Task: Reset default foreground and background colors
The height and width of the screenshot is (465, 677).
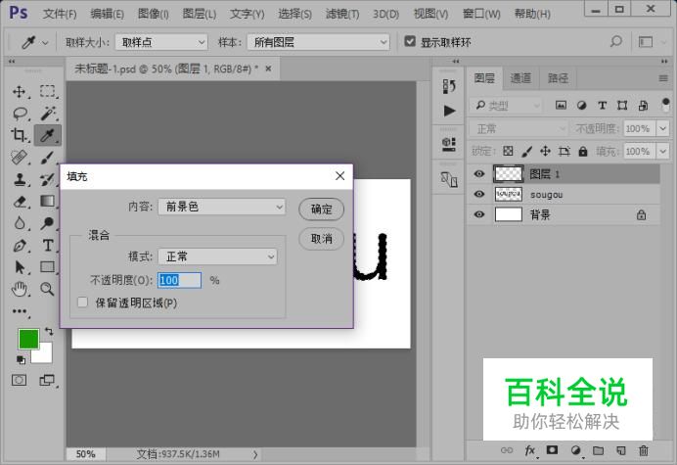Action: (x=21, y=359)
